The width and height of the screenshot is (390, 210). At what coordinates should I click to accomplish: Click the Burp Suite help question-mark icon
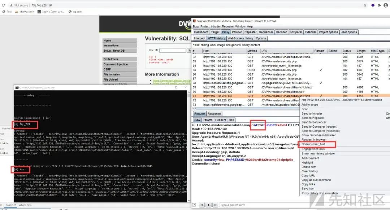tap(194, 205)
